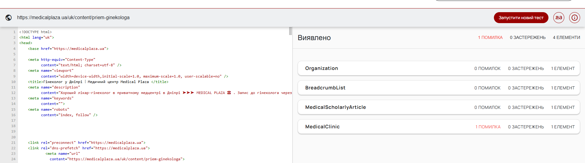
Task: Click the info circle icon
Action: [574, 18]
